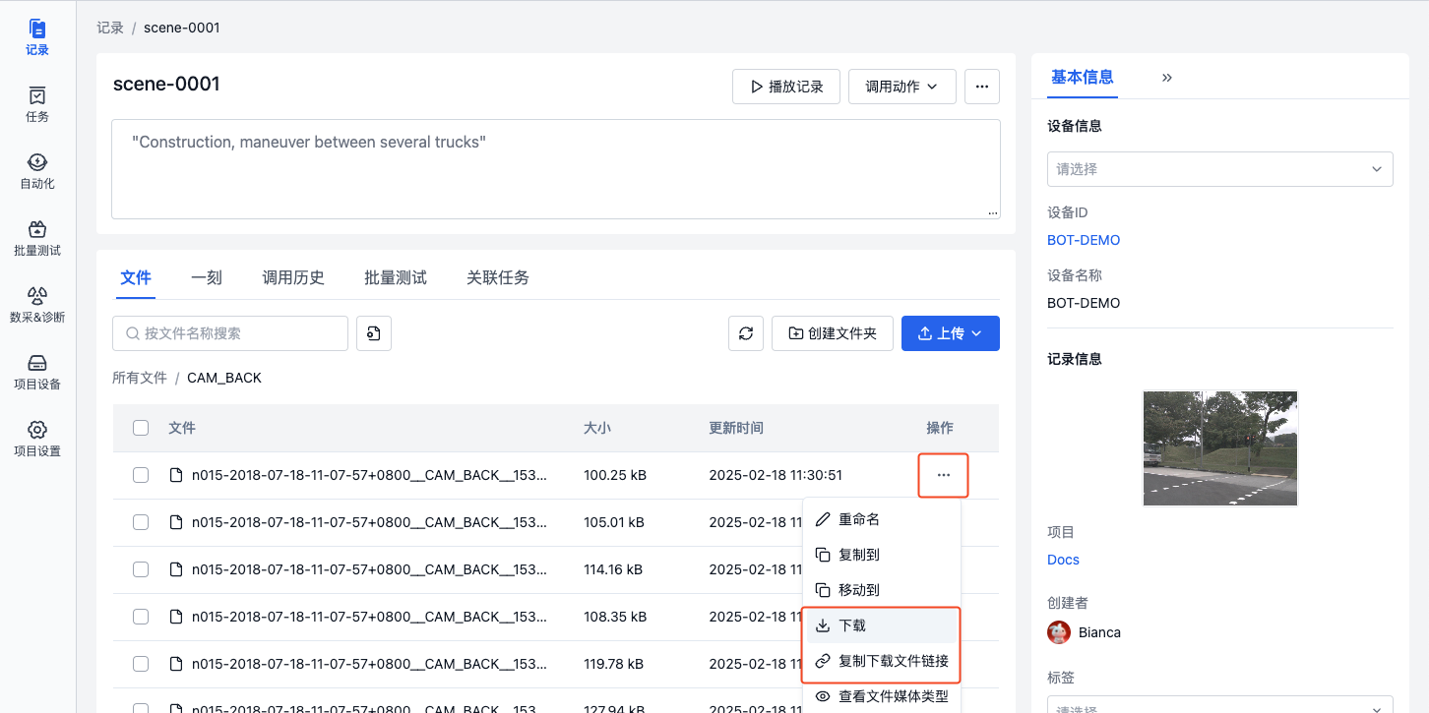Click the 播放记录 button

(786, 87)
